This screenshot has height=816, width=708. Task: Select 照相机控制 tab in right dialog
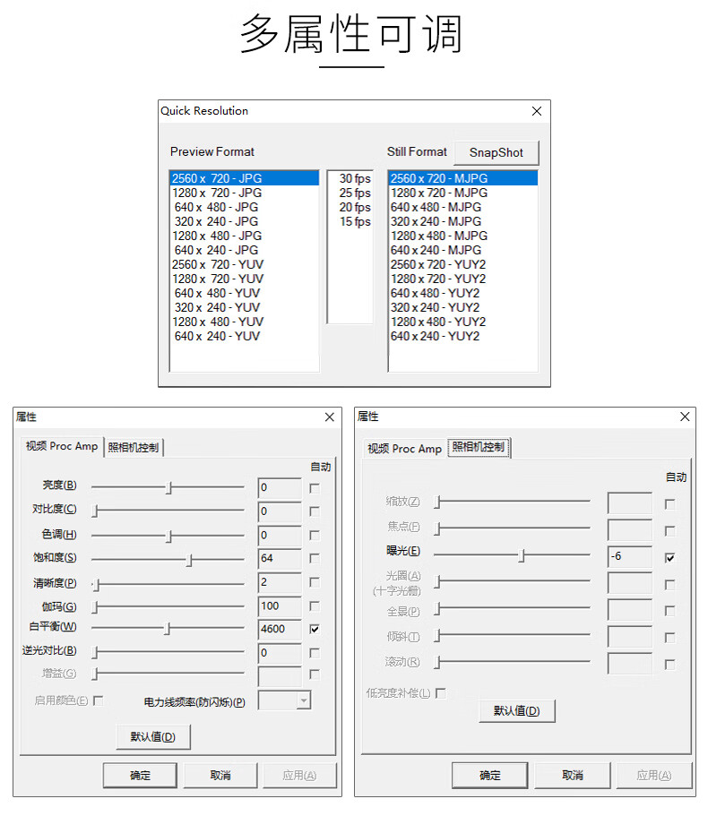(479, 447)
